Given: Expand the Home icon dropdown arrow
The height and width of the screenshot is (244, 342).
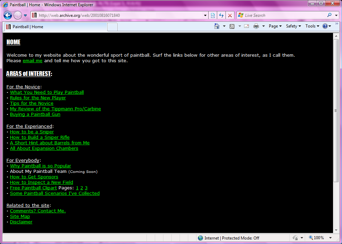Looking at the screenshot, I should coord(224,26).
